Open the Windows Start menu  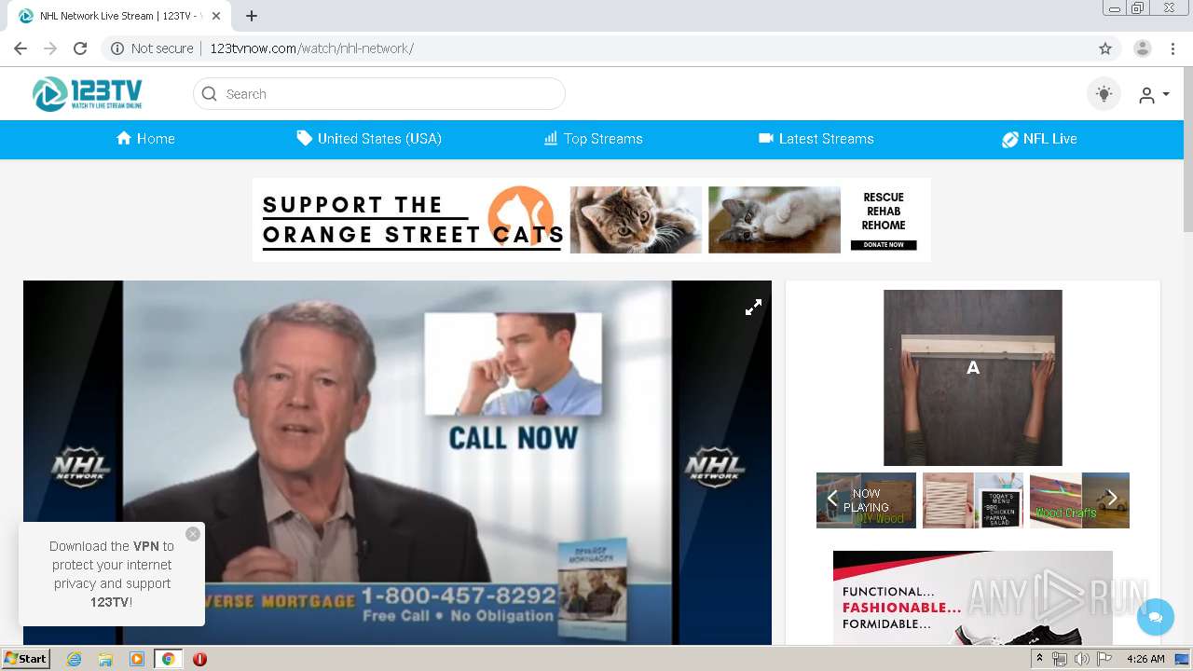point(25,659)
